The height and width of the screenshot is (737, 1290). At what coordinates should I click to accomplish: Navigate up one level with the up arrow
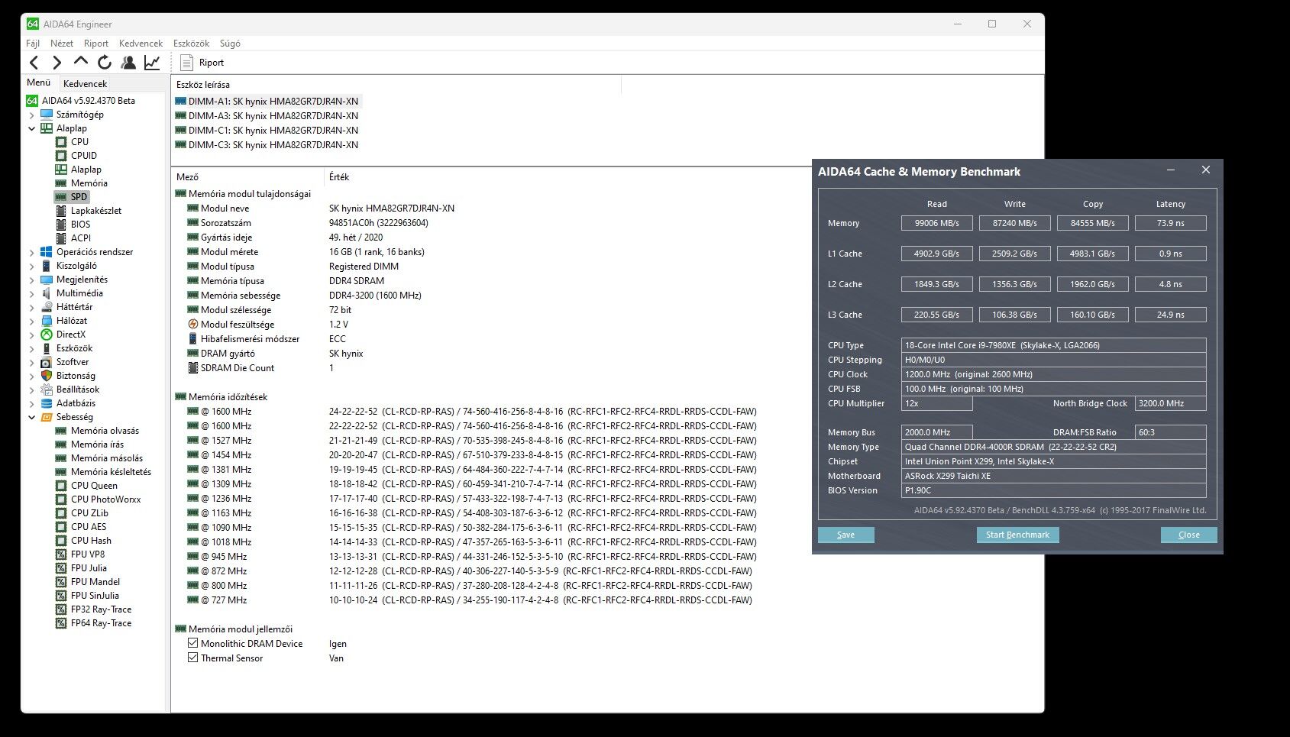[x=81, y=62]
